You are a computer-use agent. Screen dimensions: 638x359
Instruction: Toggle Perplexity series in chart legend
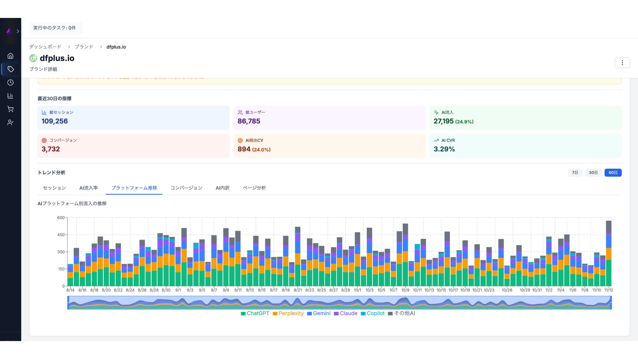[x=288, y=313]
